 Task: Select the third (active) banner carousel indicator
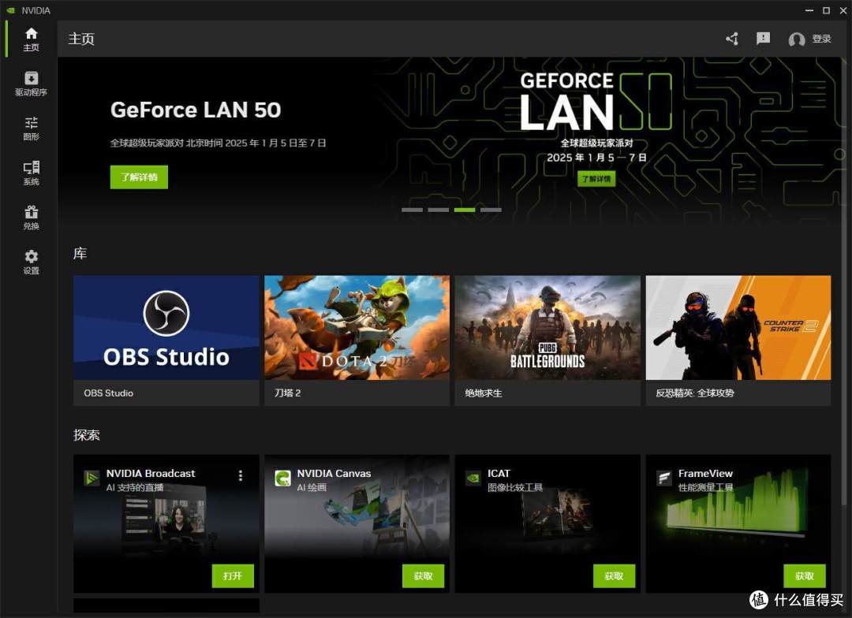pos(465,210)
